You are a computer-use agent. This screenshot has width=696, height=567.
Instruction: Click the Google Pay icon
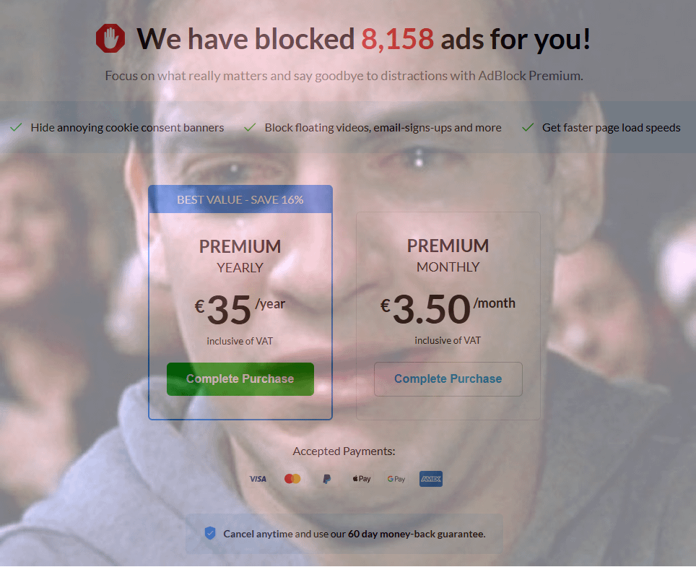396,479
